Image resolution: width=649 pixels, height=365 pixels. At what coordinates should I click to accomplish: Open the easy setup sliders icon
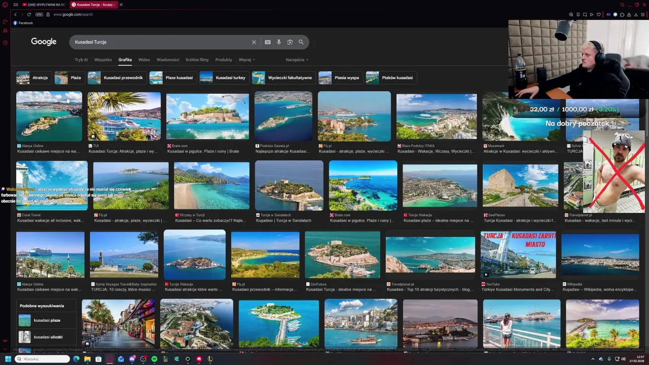click(x=643, y=14)
